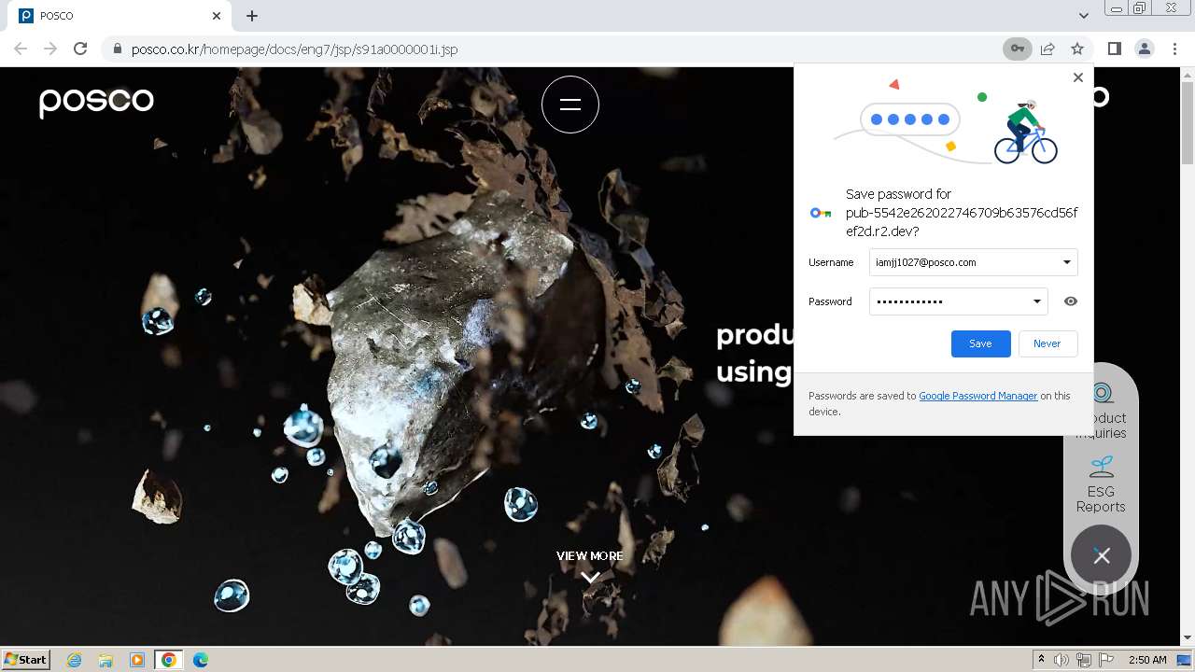Close the POSCO tab
Image resolution: width=1195 pixels, height=672 pixels.
coord(217,16)
